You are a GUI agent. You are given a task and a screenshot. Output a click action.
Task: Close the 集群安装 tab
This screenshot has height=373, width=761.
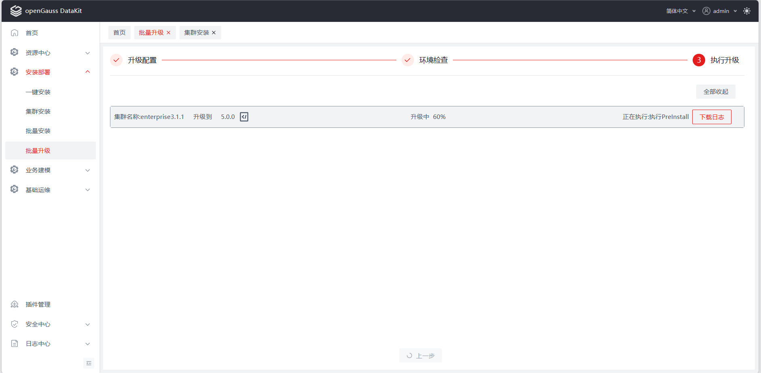coord(214,33)
